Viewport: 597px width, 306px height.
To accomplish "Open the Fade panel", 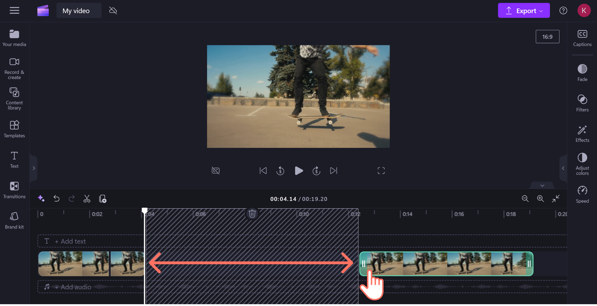I will [x=582, y=73].
